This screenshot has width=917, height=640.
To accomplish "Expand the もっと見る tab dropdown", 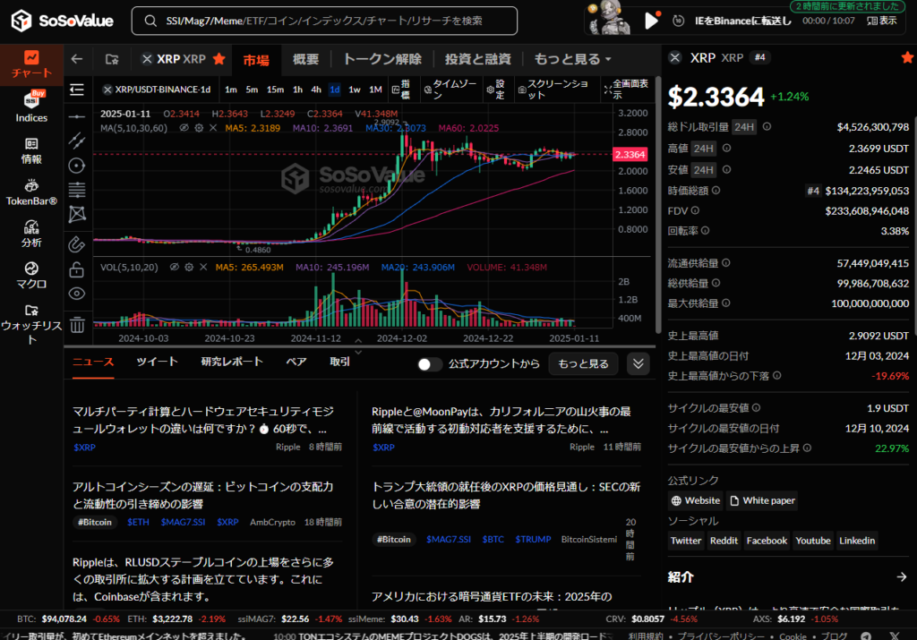I will coord(572,59).
